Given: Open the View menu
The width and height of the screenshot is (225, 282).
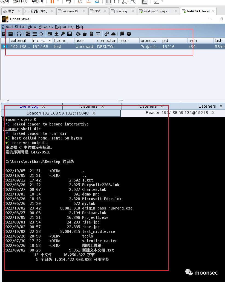Looking at the screenshot, I should (x=32, y=27).
